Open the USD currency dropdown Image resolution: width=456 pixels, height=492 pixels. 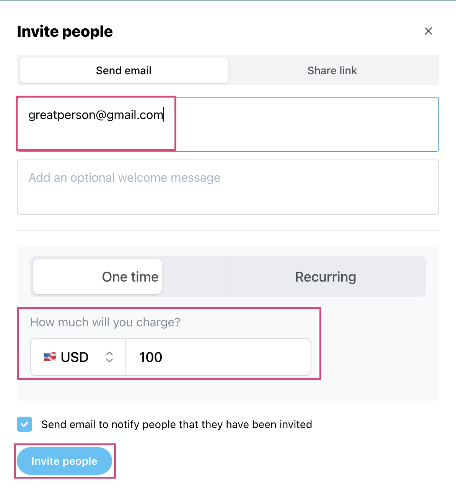tap(78, 357)
